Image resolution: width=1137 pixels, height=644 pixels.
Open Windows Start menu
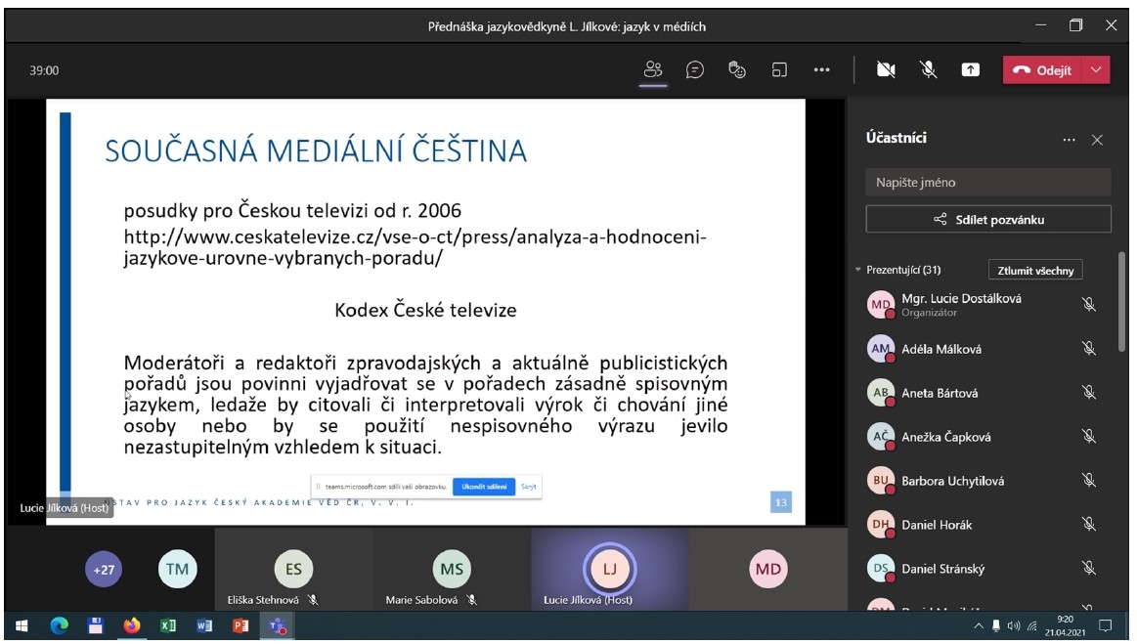tap(22, 625)
